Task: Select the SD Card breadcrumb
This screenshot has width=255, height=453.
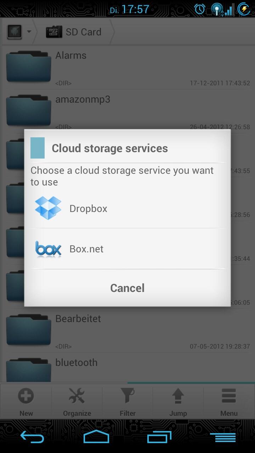Action: pyautogui.click(x=74, y=32)
